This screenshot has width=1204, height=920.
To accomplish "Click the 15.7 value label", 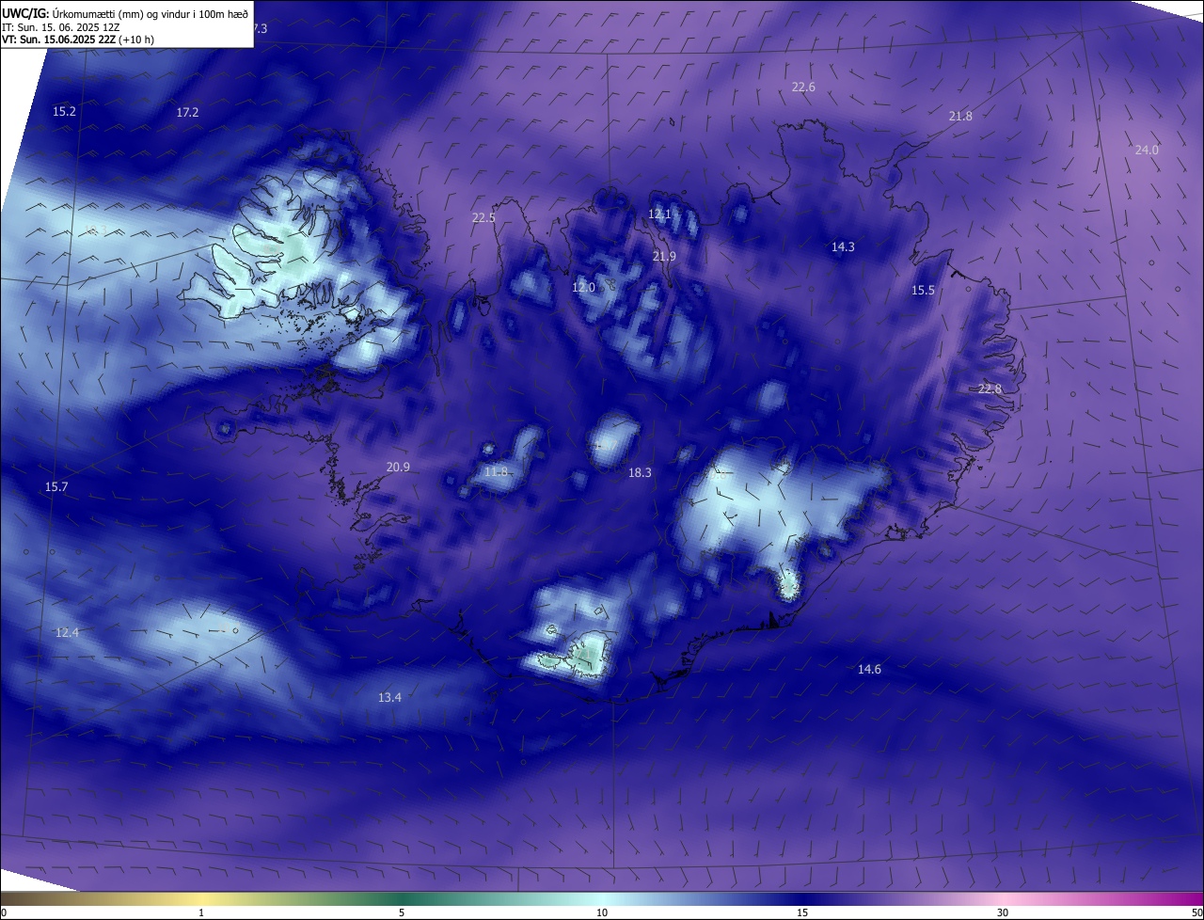I will (x=56, y=486).
